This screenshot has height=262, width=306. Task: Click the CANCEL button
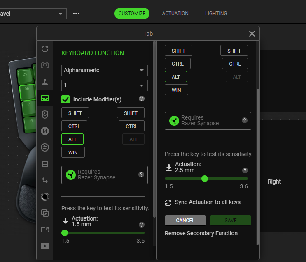point(185,221)
